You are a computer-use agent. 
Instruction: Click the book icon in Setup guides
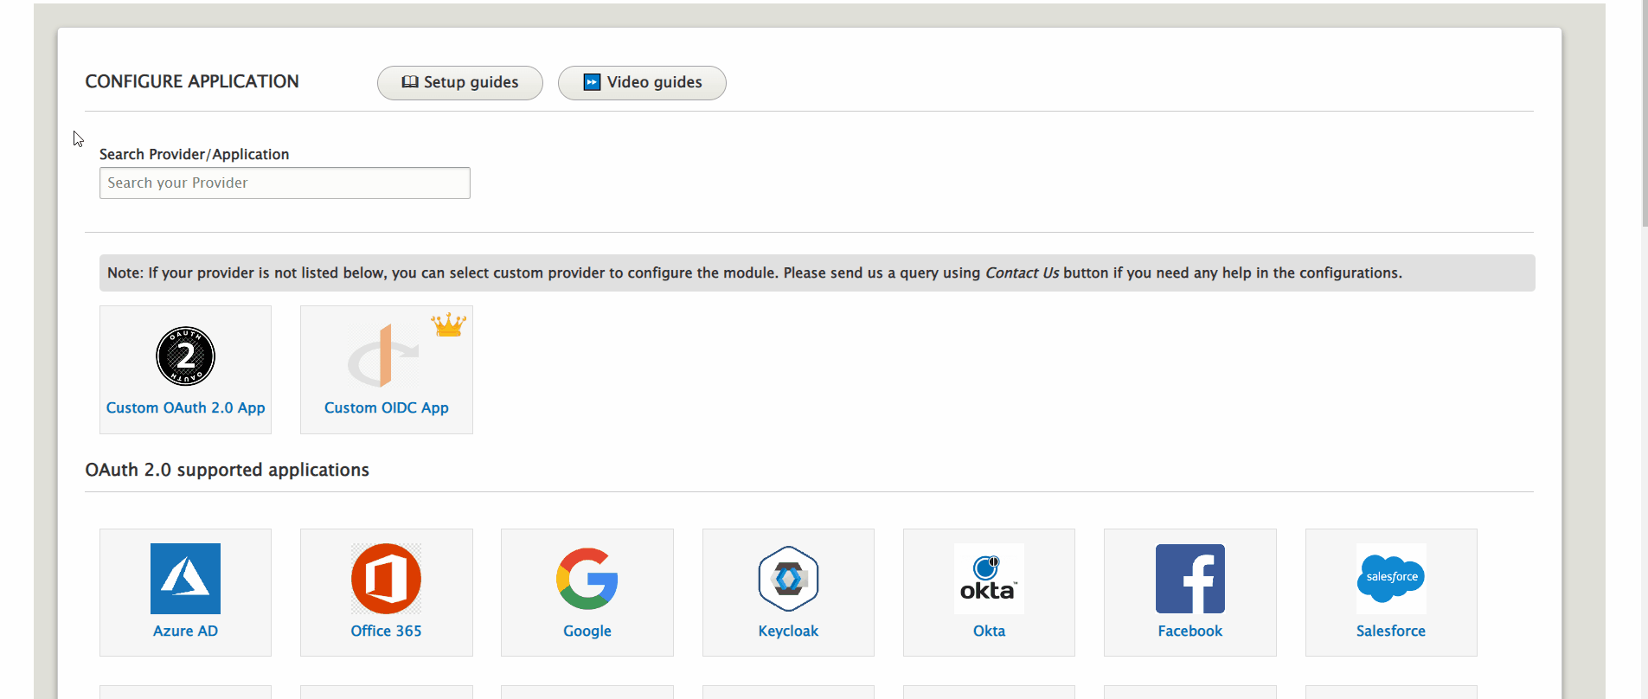pyautogui.click(x=410, y=82)
